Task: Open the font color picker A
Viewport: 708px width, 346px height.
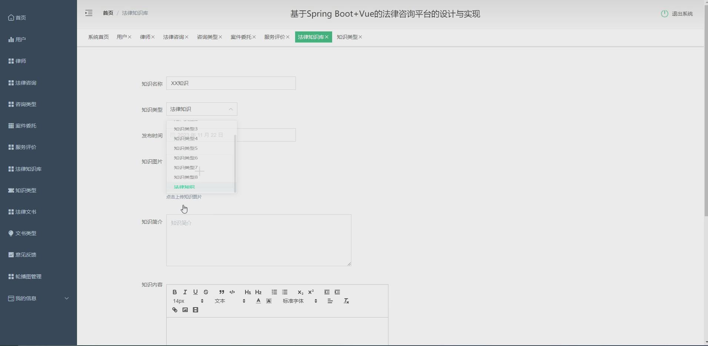Action: (x=258, y=301)
